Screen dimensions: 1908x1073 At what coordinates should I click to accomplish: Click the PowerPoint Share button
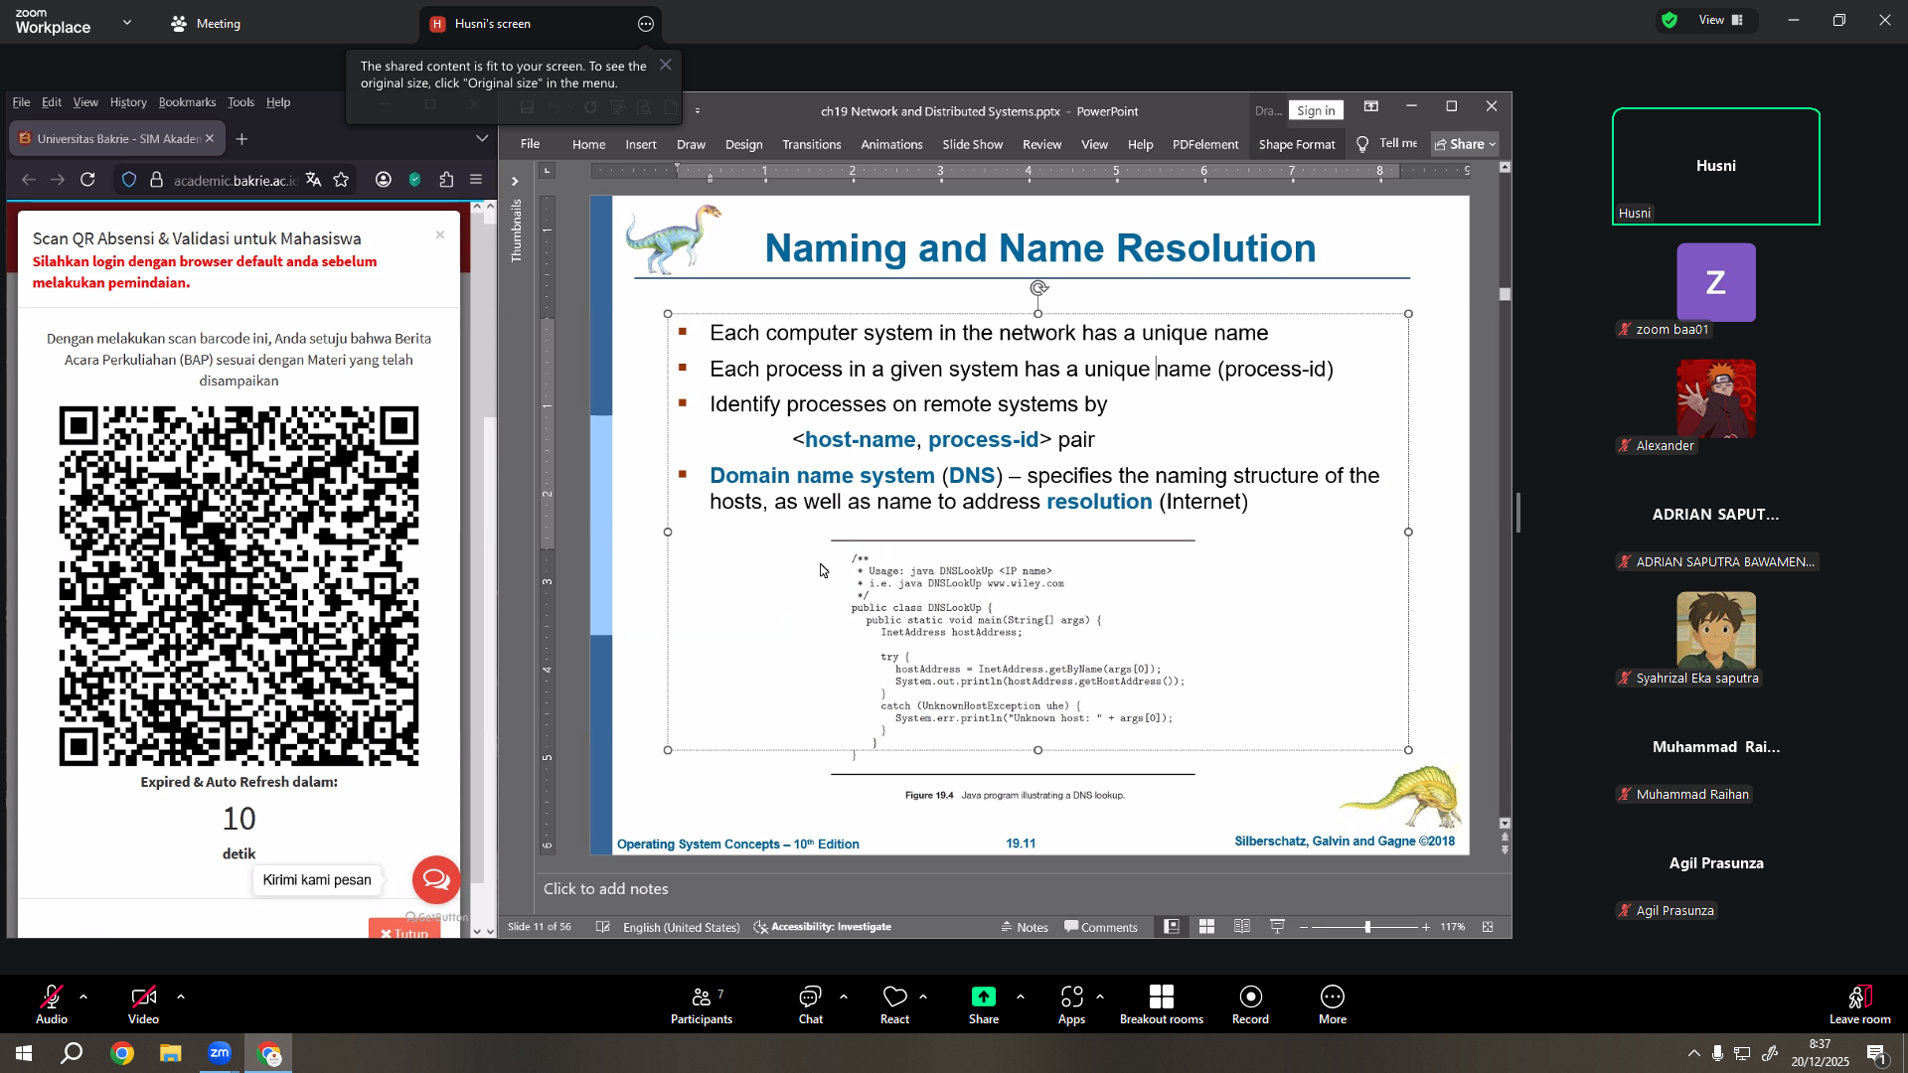[x=1465, y=144]
